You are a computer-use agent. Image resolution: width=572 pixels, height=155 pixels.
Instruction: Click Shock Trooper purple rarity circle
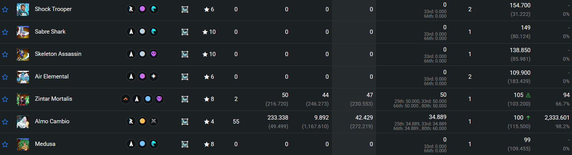point(142,9)
